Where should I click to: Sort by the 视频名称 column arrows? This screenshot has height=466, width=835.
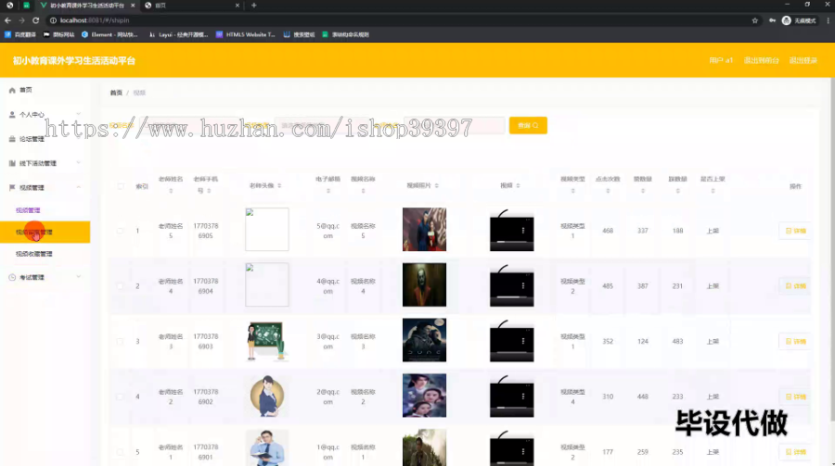pyautogui.click(x=363, y=191)
